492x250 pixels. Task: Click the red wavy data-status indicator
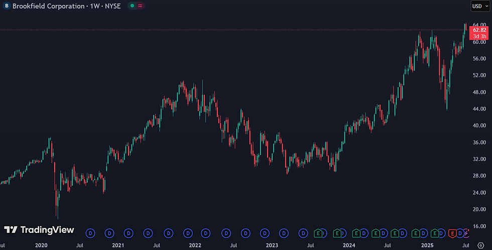(140, 6)
